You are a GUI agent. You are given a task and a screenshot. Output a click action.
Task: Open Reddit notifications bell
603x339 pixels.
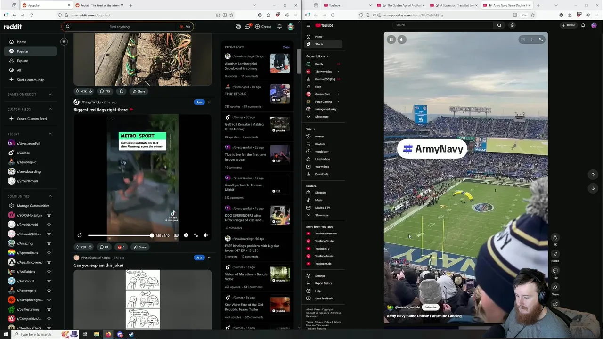[279, 27]
